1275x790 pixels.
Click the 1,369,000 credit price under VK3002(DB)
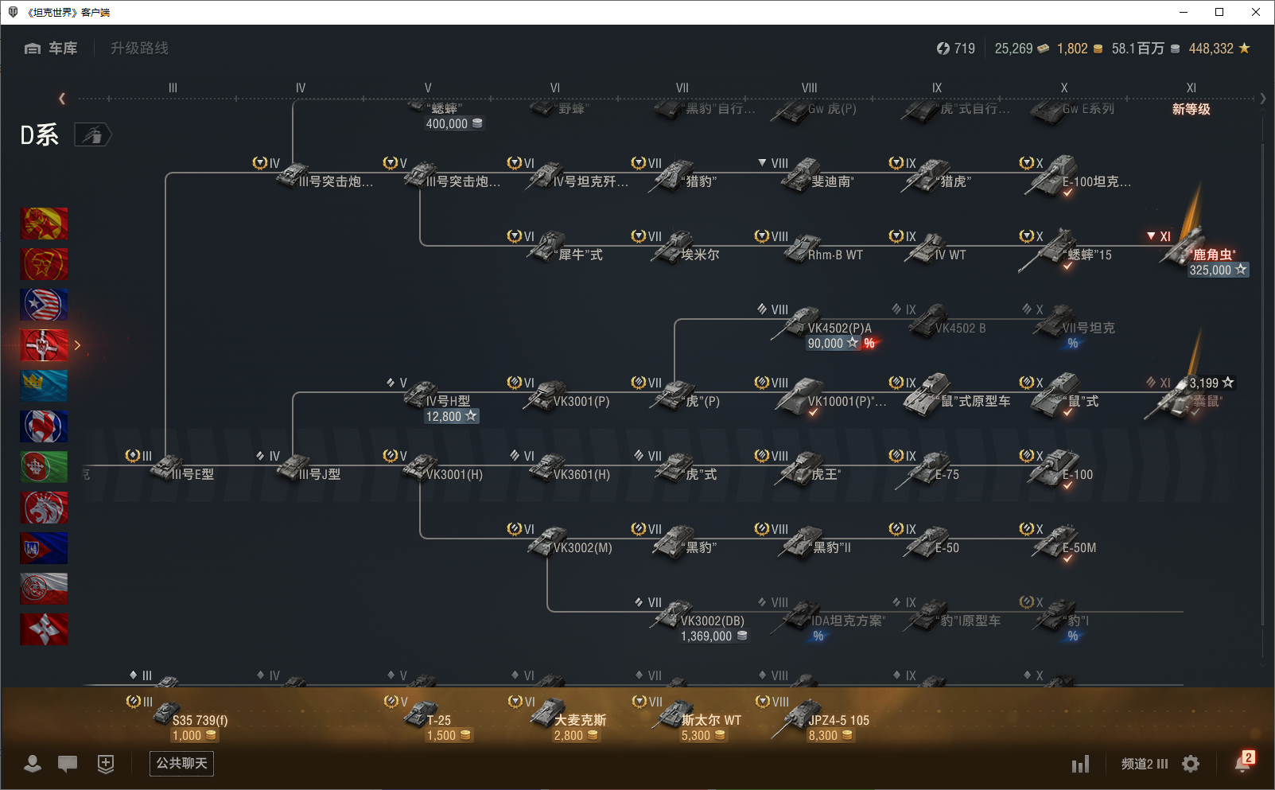tap(713, 636)
